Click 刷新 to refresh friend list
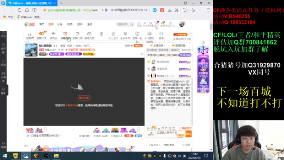This screenshot has height=160, width=284. (186, 145)
